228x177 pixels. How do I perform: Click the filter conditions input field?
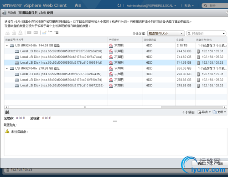click(206, 34)
